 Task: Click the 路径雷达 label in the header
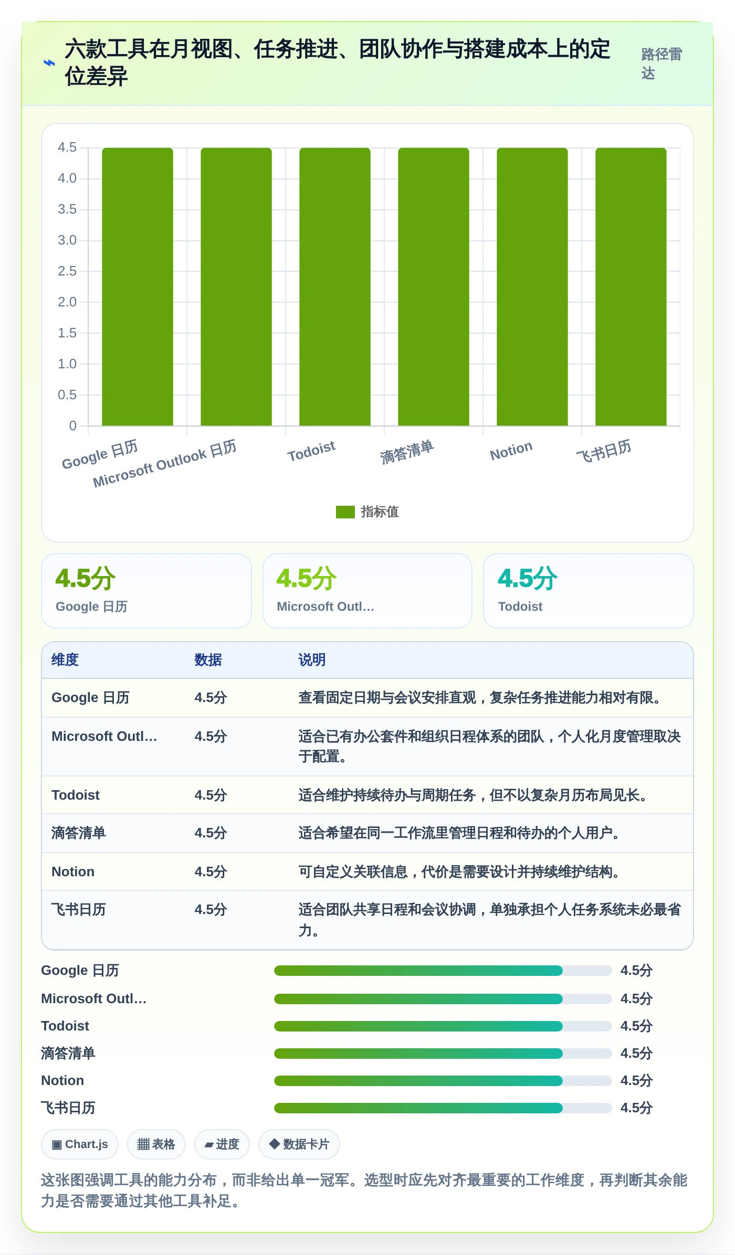(x=661, y=63)
